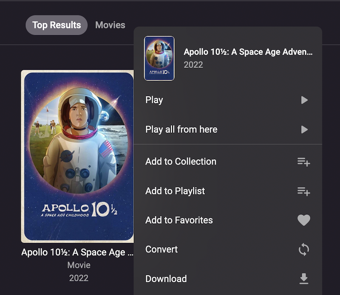
Task: Click the circular arrows Convert icon
Action: tap(303, 250)
